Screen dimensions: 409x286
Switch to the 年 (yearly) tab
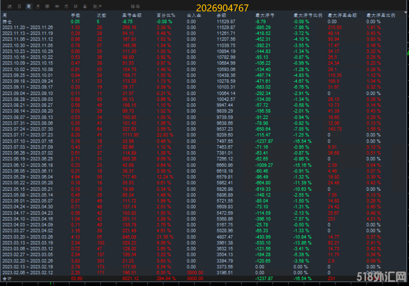coord(57,7)
